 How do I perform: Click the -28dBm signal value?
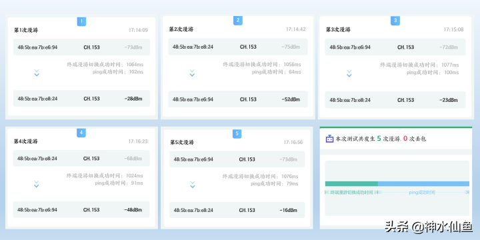click(133, 99)
